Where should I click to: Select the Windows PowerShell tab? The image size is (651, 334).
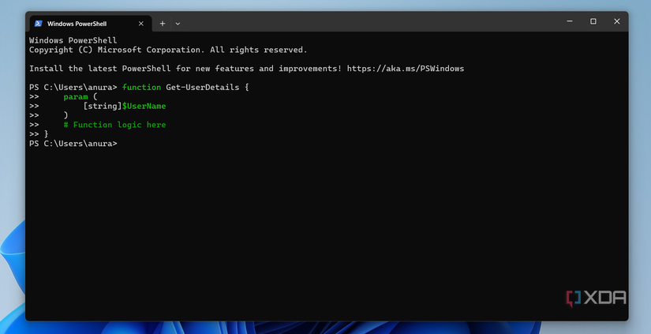[78, 24]
